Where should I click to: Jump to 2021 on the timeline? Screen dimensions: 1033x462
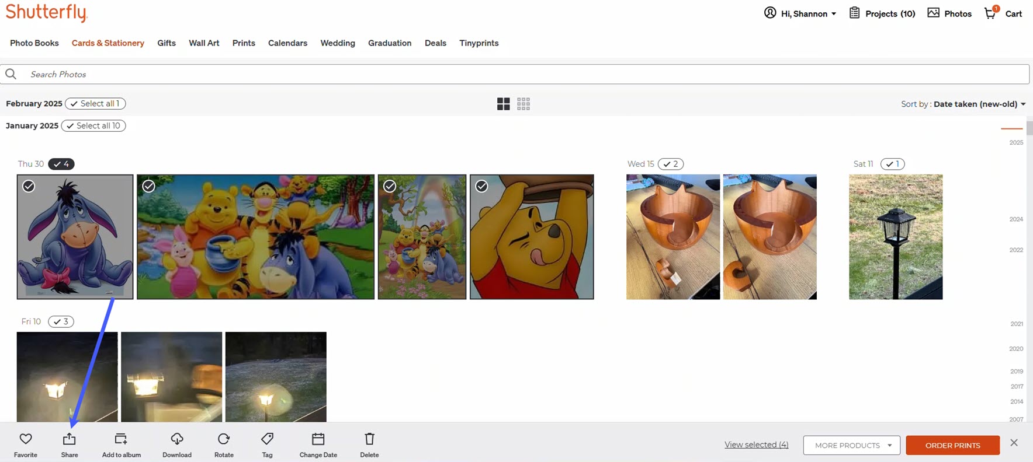tap(1017, 324)
